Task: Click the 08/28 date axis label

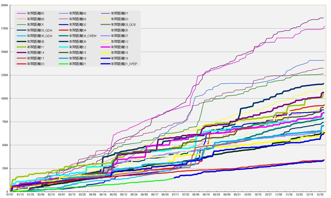Action: pyautogui.click(x=217, y=194)
